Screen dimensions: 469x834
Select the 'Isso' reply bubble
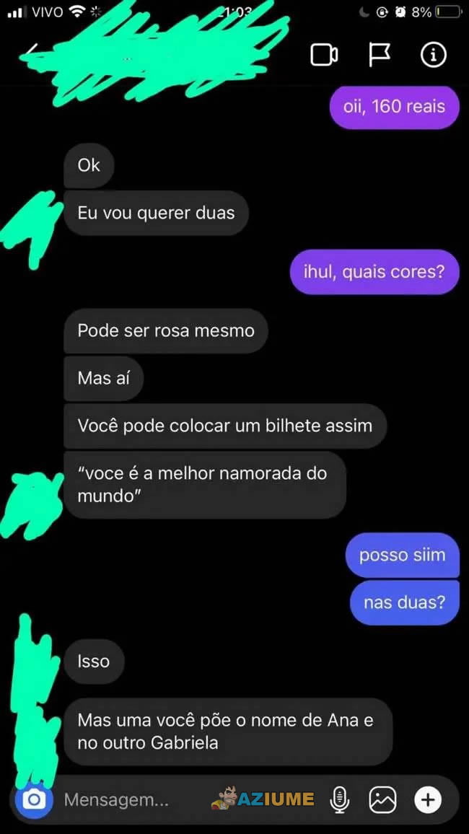[x=94, y=662]
